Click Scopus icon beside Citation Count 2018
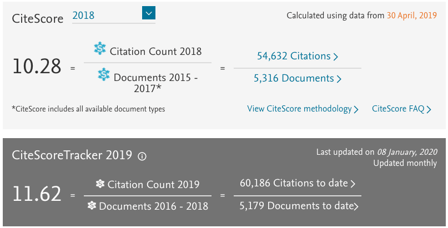This screenshot has width=448, height=228. point(100,50)
